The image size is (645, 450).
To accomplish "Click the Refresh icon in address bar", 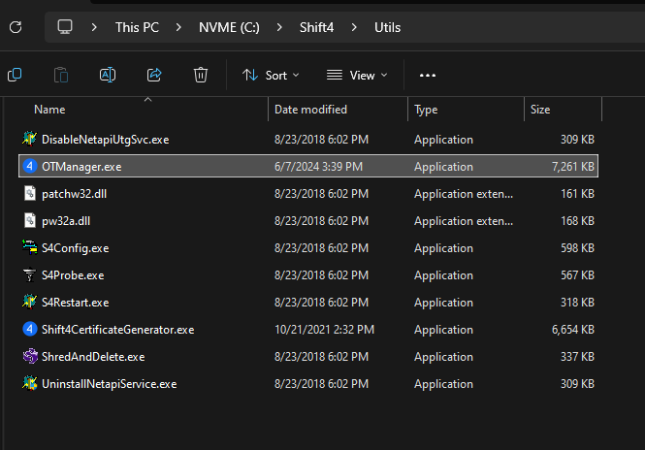I will tap(16, 27).
